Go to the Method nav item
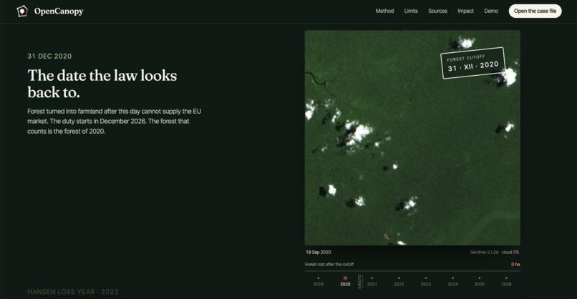Viewport: 577px width, 299px height. coord(384,11)
